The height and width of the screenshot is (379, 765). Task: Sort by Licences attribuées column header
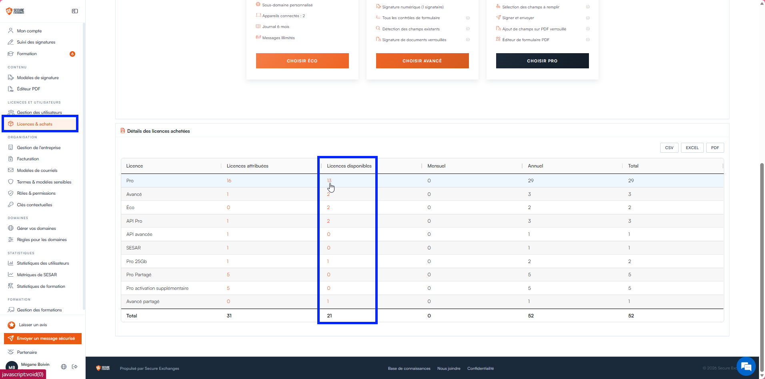(247, 166)
